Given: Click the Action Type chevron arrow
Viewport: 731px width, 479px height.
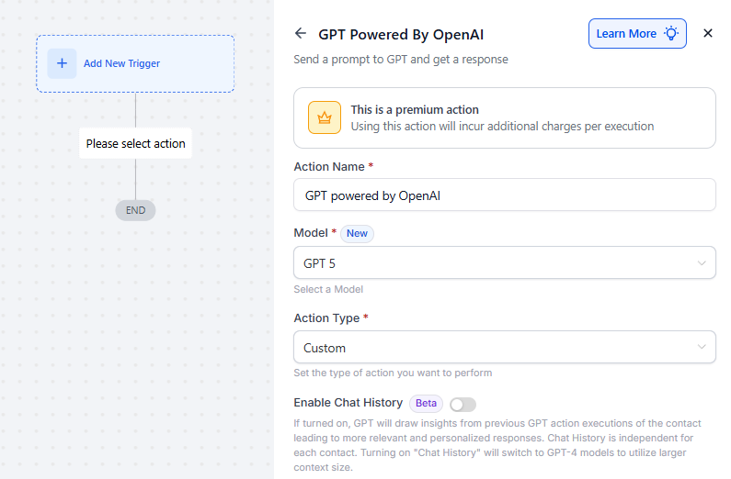Looking at the screenshot, I should (x=702, y=348).
